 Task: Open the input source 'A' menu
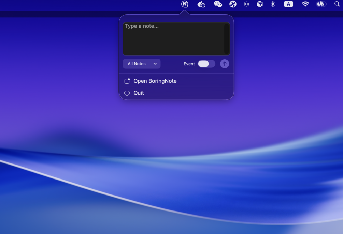(x=288, y=4)
